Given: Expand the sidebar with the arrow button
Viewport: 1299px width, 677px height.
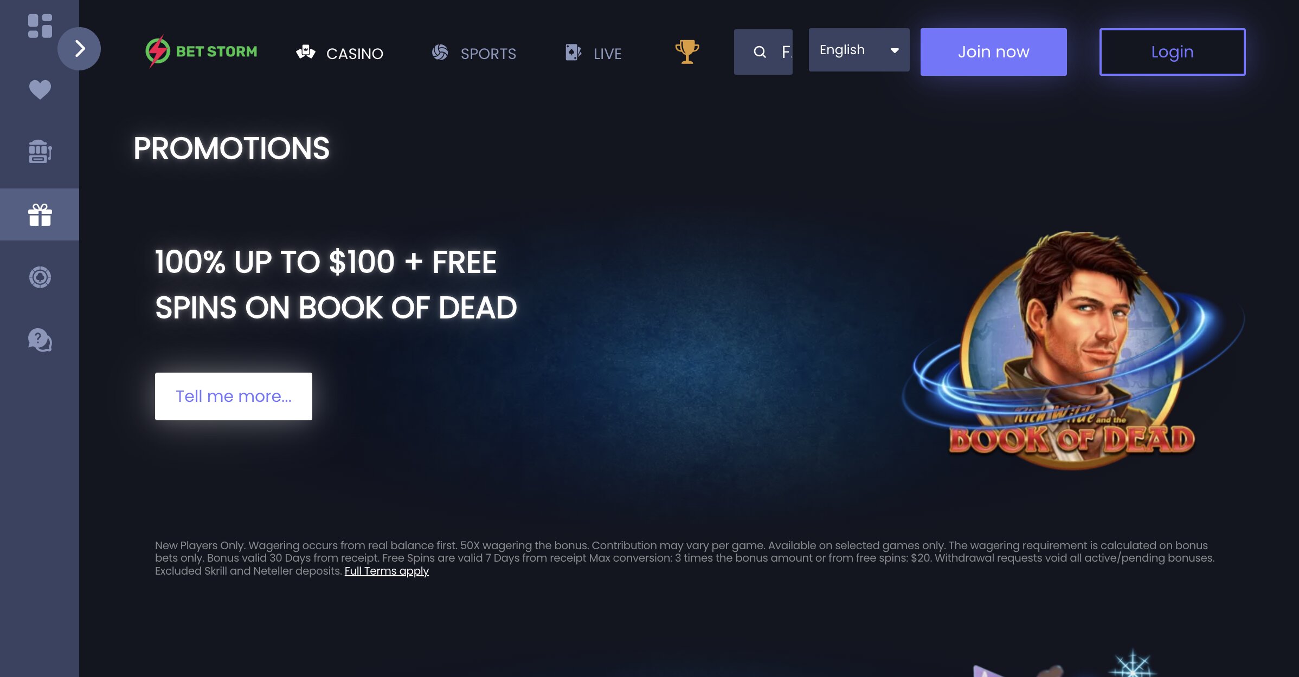Looking at the screenshot, I should coord(79,49).
